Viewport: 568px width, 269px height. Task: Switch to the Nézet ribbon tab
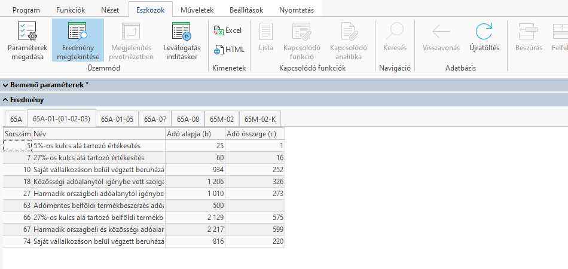click(110, 10)
